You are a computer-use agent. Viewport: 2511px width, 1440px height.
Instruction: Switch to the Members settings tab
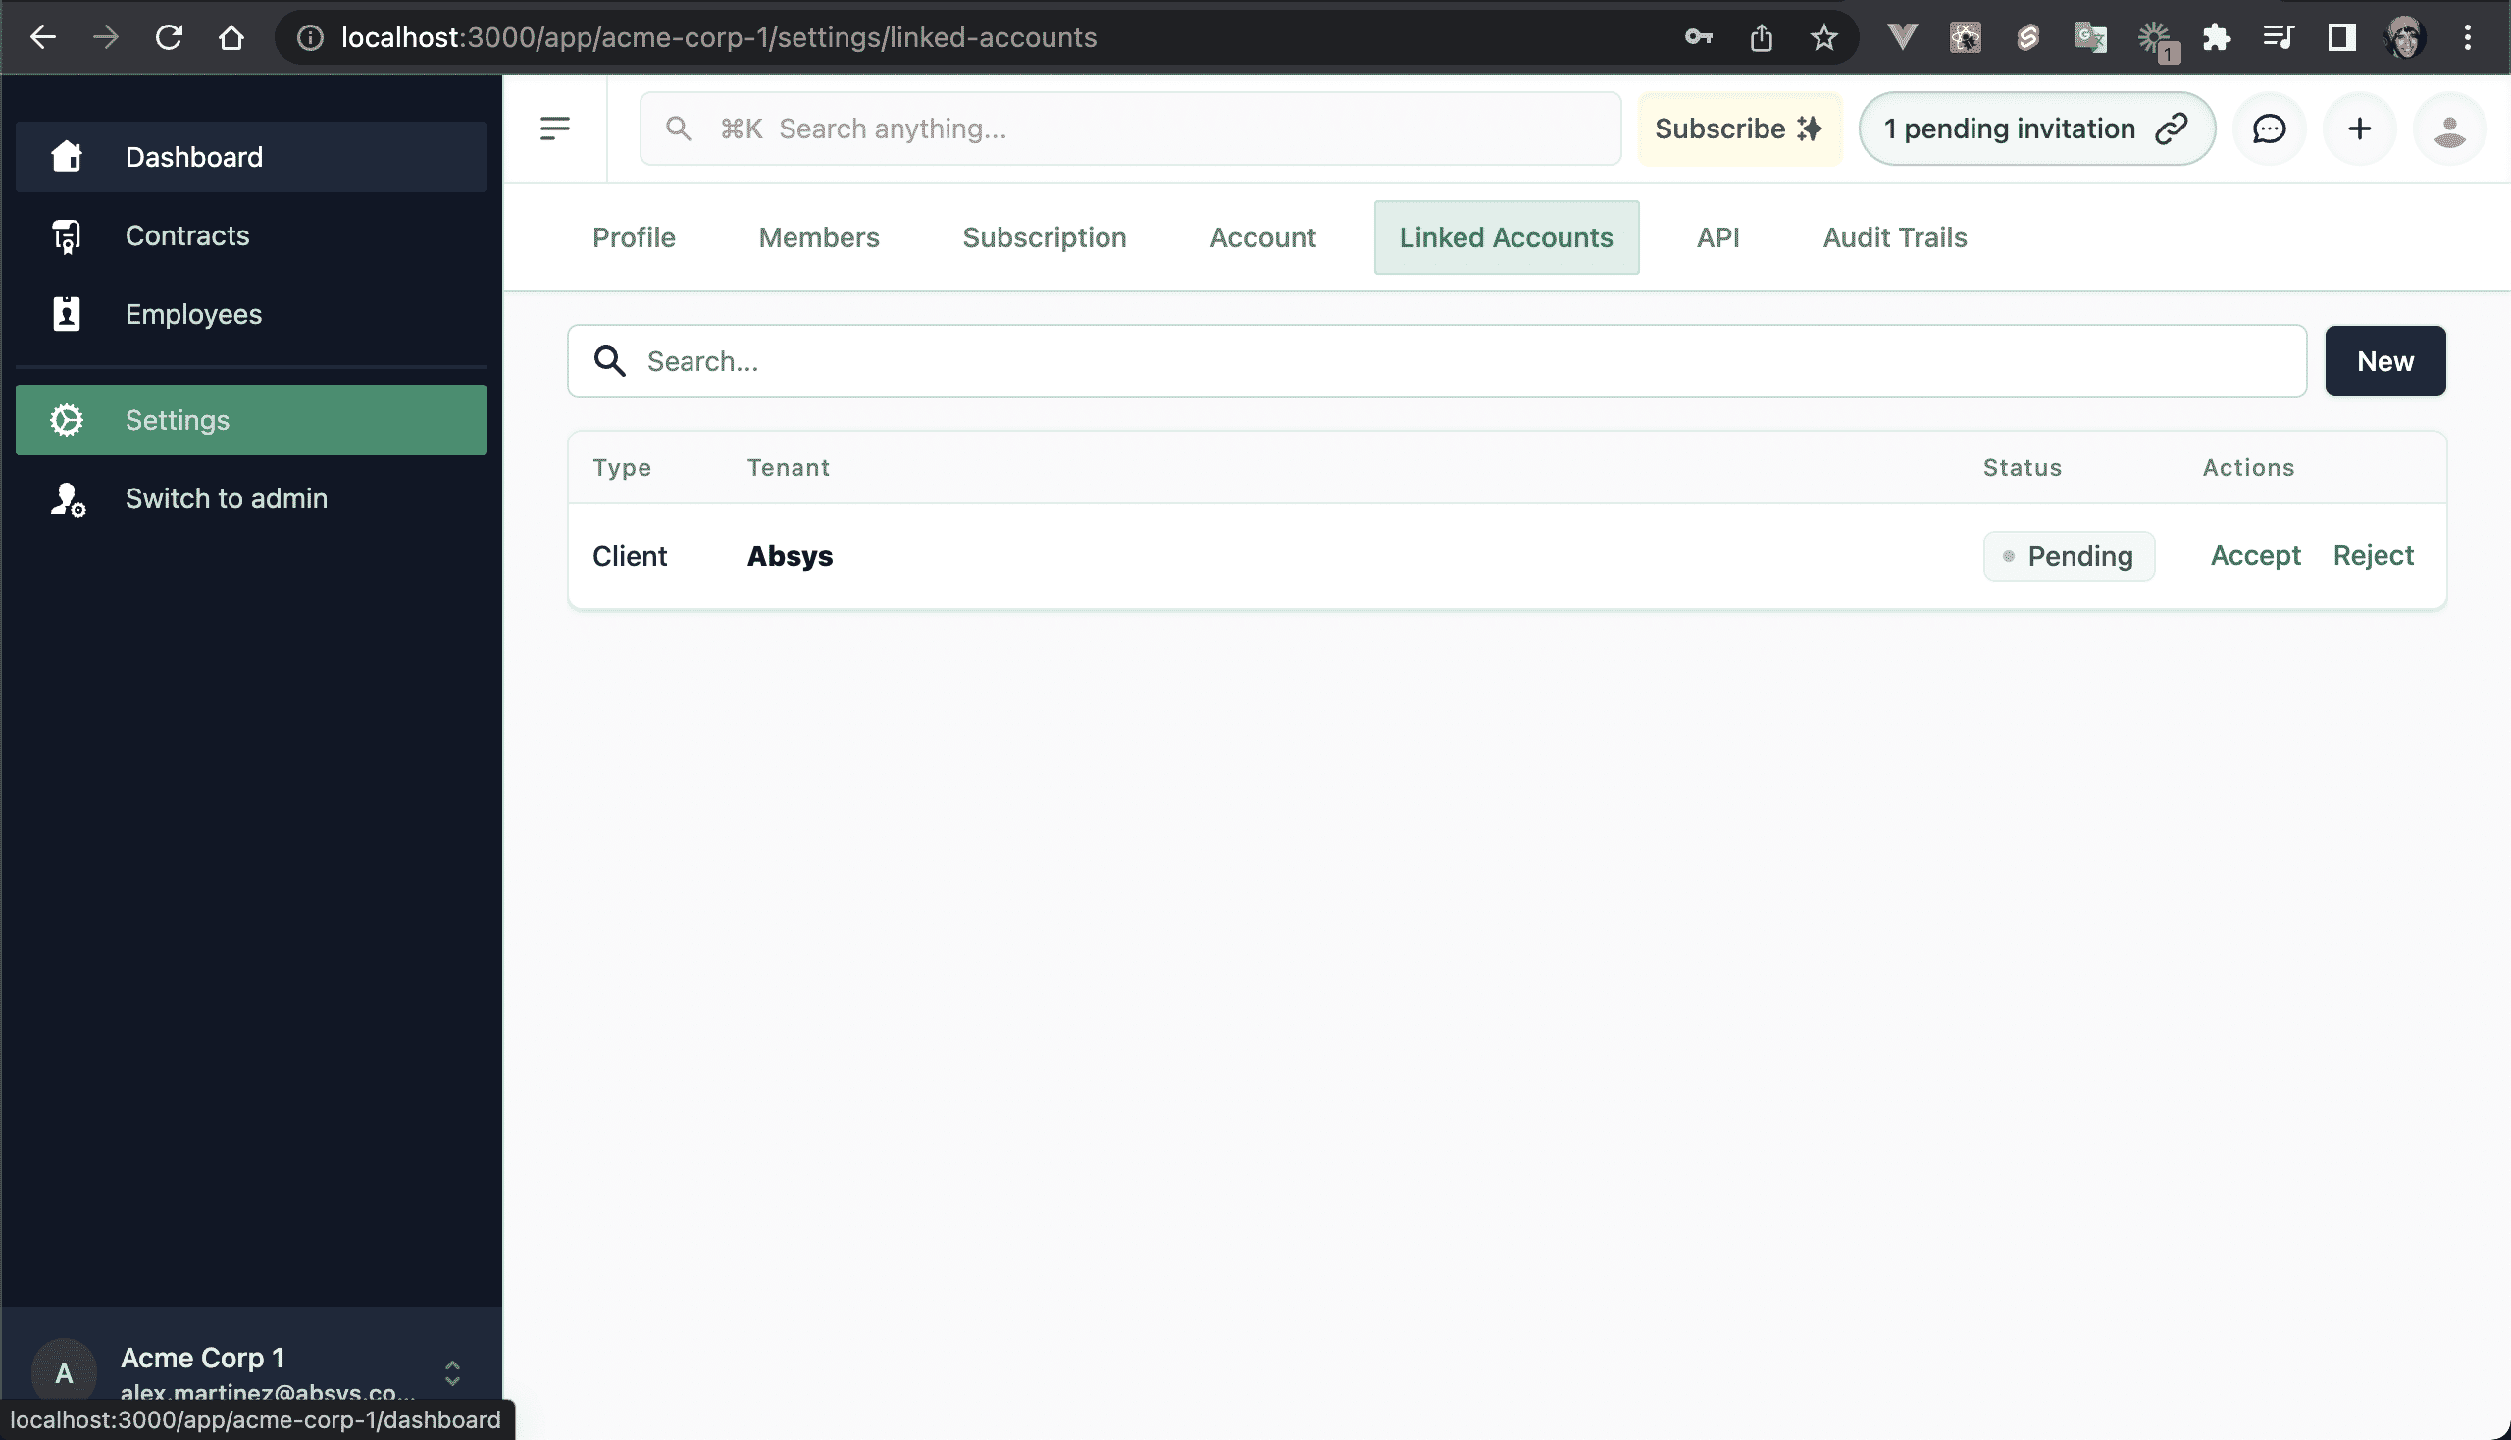[819, 236]
